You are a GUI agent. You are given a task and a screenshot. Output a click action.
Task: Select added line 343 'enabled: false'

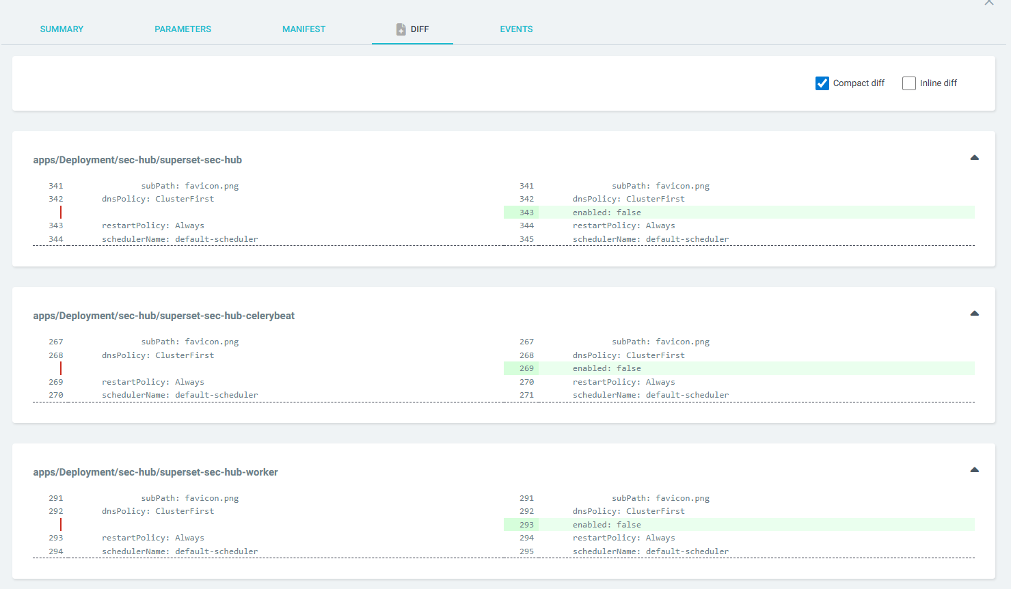pos(739,213)
